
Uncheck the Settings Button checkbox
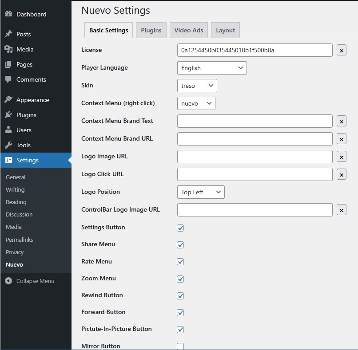(180, 228)
